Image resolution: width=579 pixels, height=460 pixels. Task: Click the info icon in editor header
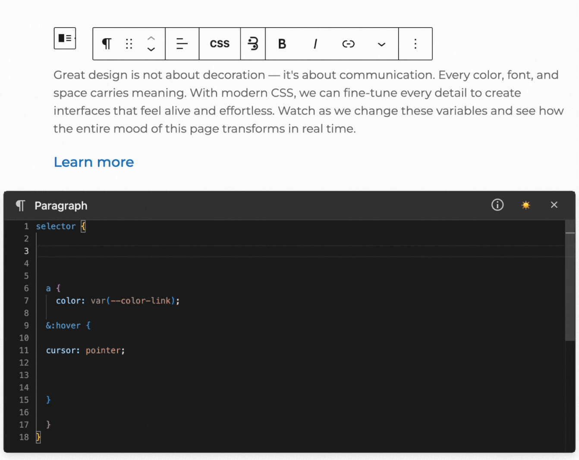pos(497,205)
